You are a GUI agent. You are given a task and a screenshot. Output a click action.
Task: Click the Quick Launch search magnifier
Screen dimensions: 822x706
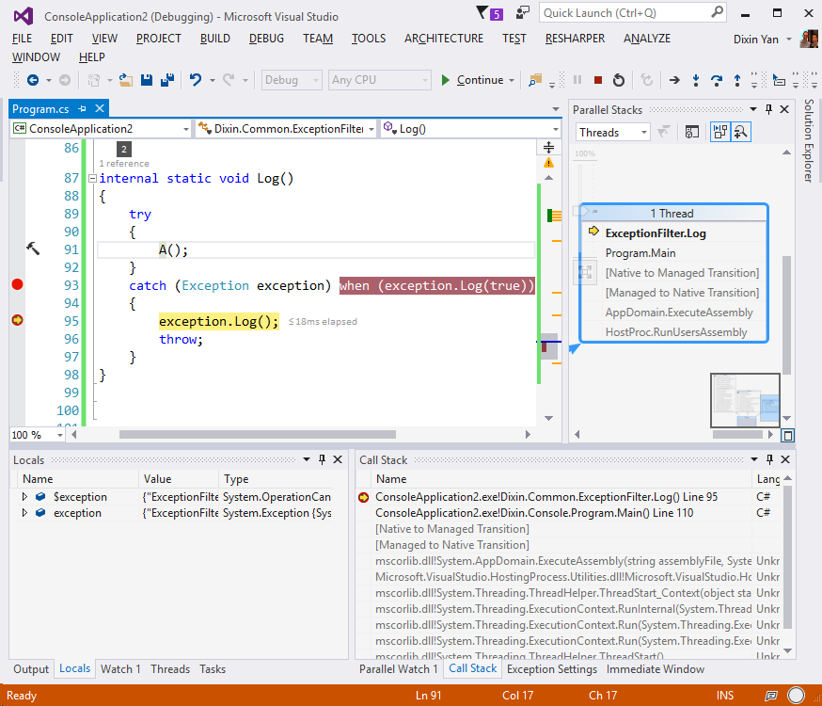pyautogui.click(x=718, y=12)
